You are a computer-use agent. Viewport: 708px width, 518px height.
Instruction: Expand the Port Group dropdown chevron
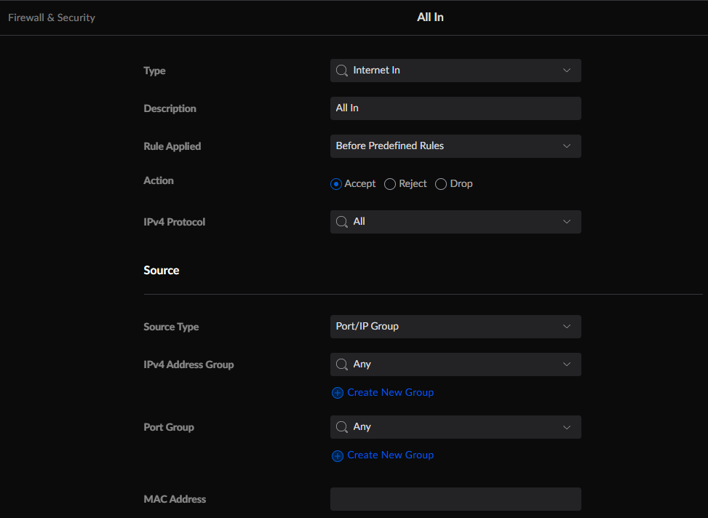tap(567, 427)
